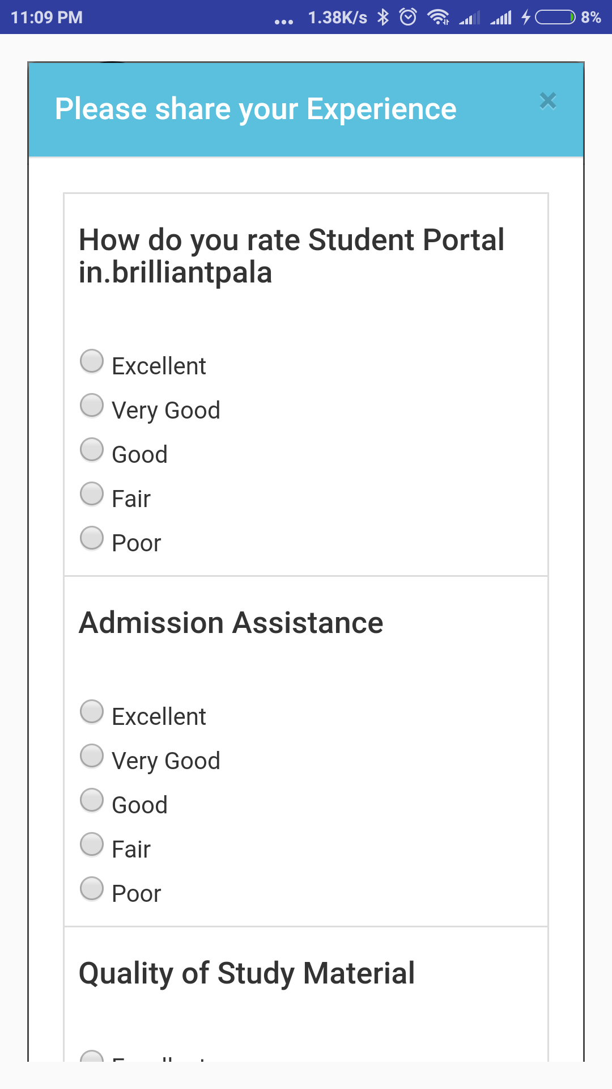Choose Fair for Student Portal rating
This screenshot has height=1089, width=612.
[92, 494]
